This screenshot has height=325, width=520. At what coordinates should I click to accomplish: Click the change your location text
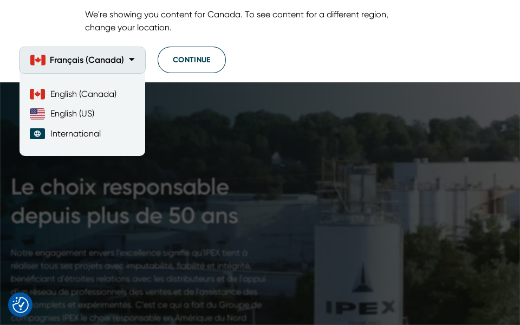123,27
